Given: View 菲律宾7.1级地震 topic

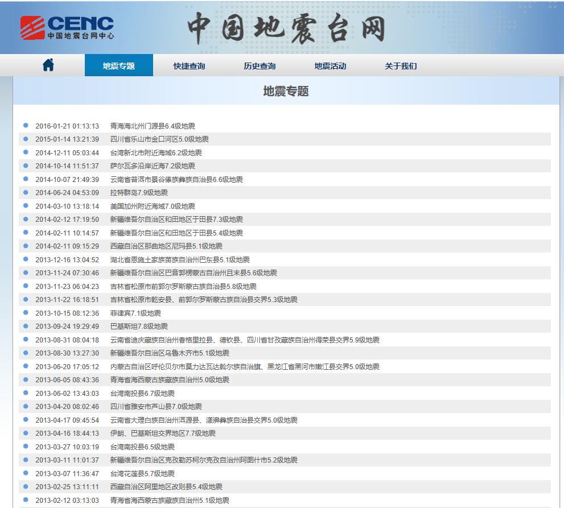Looking at the screenshot, I should (135, 313).
